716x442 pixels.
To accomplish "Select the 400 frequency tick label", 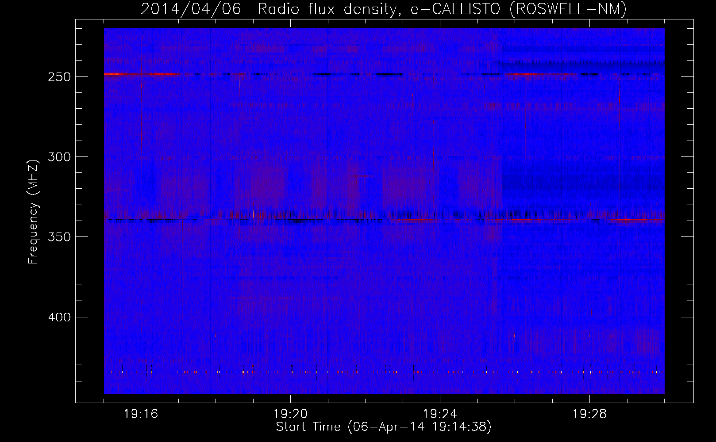I will (59, 317).
